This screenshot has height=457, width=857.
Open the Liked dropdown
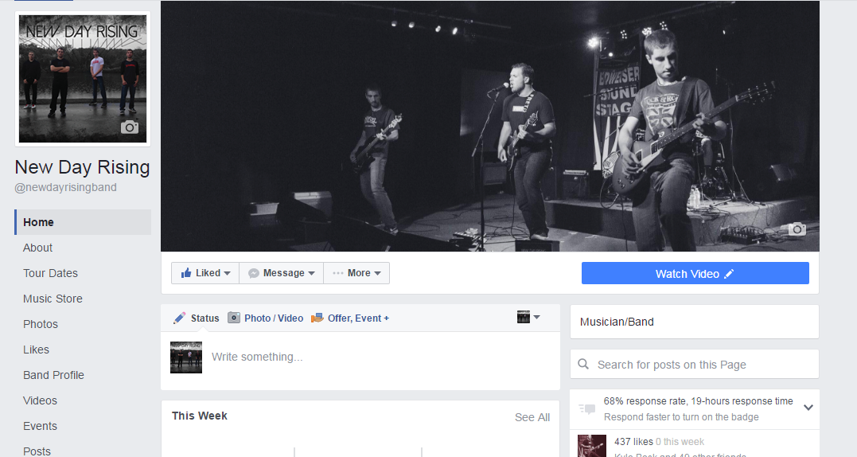coord(205,273)
